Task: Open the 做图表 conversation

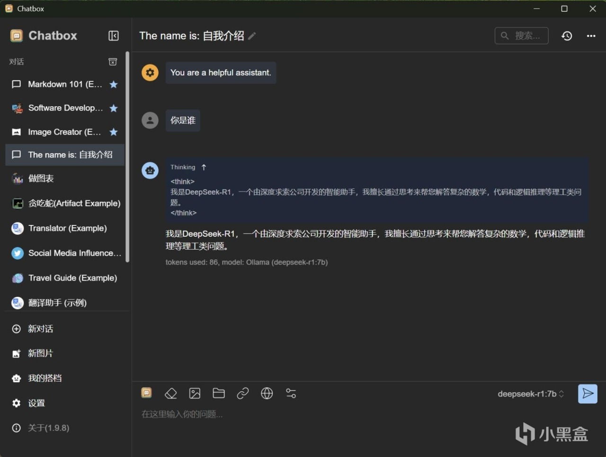Action: tap(65, 179)
